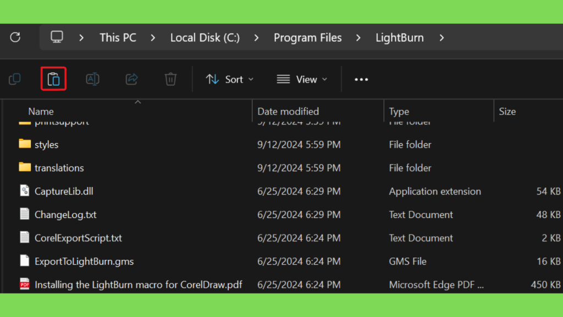The width and height of the screenshot is (563, 317).
Task: Sort files by Date modified column
Action: pos(288,111)
